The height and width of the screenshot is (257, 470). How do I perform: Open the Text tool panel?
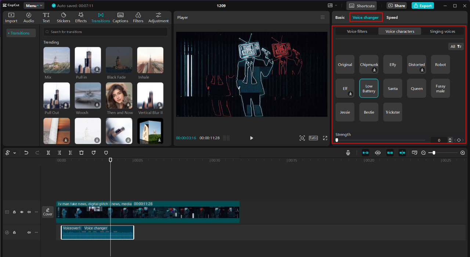click(x=46, y=18)
